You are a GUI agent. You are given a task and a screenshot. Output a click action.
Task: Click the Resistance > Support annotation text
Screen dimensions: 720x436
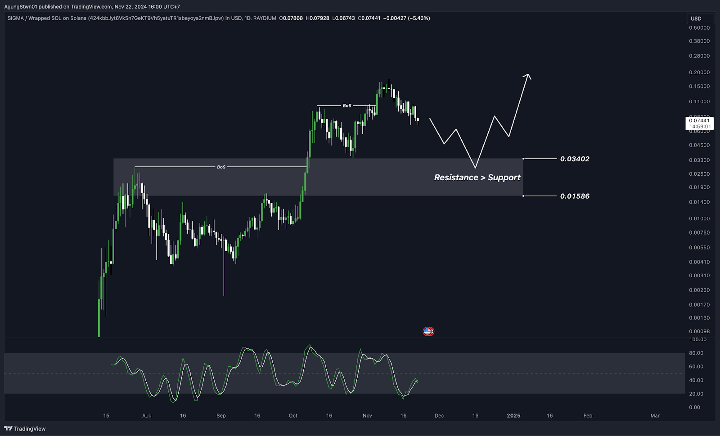click(x=477, y=178)
